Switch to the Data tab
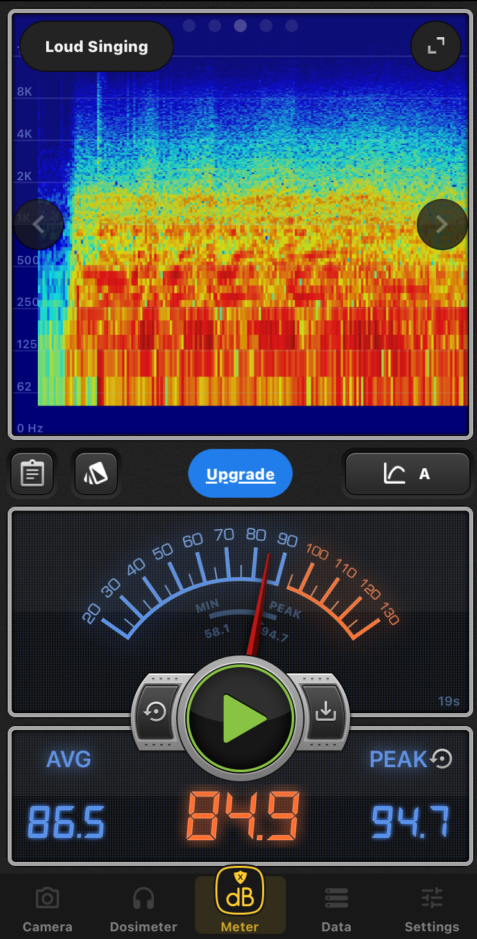 336,909
